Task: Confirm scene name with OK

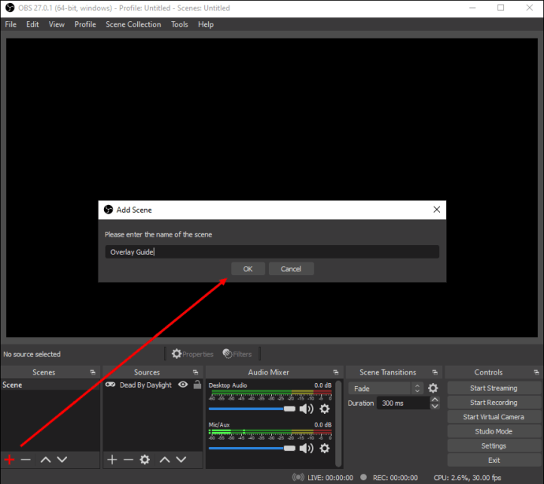Action: coord(248,269)
